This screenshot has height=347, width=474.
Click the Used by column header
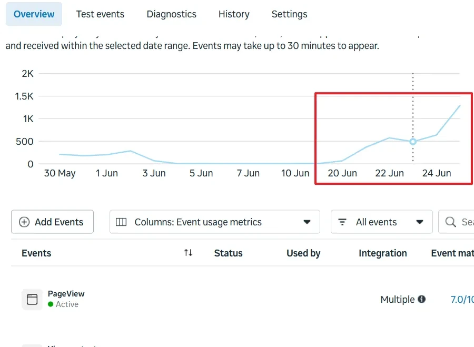tap(303, 253)
